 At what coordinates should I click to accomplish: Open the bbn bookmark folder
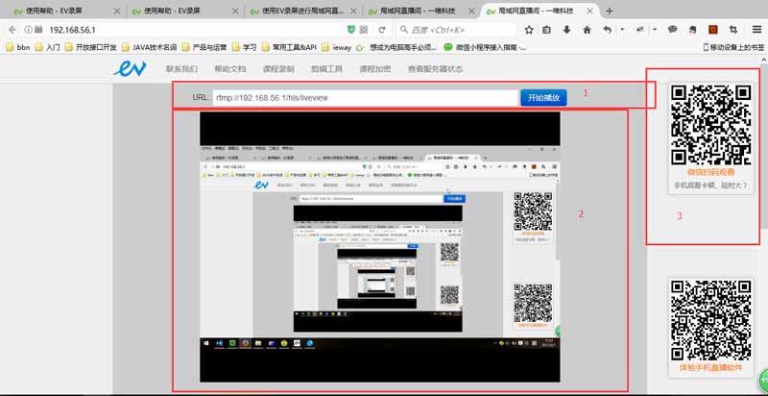17,47
